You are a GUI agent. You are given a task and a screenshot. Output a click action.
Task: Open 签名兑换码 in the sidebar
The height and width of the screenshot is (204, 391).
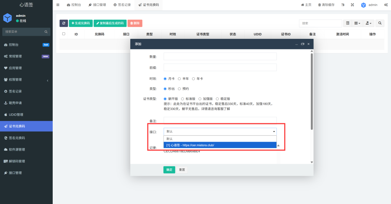tap(26, 138)
